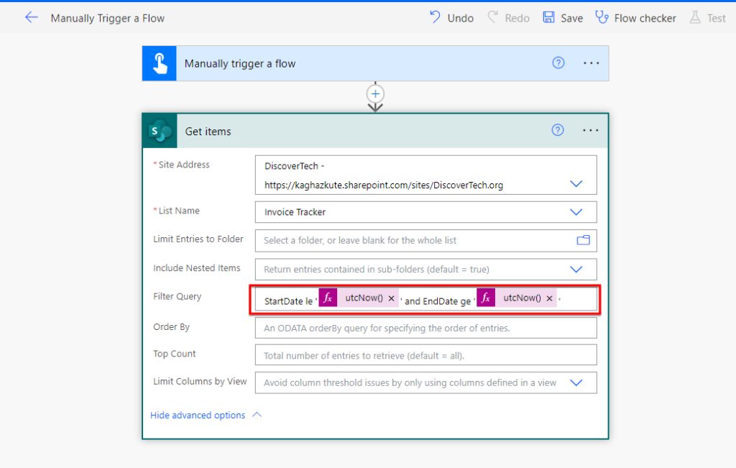
Task: Open more options for Manually trigger a flow
Action: pos(591,63)
